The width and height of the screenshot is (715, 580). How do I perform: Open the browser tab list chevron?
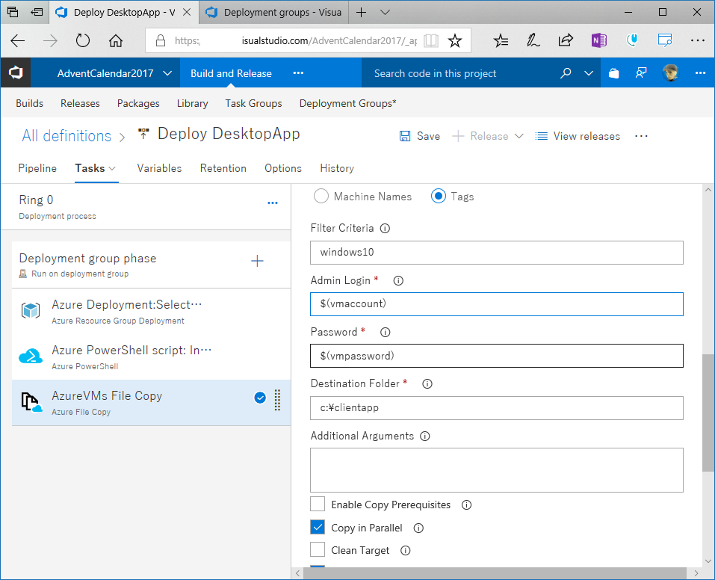tap(385, 12)
